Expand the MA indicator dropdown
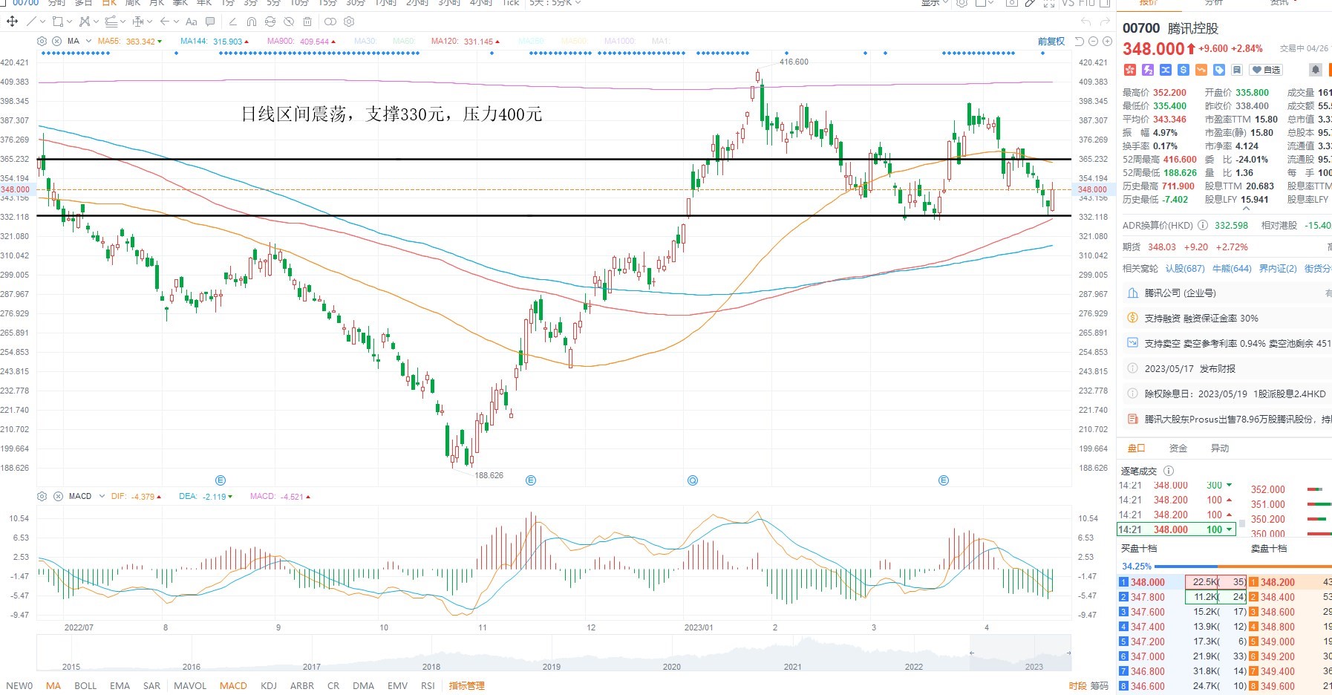Screen dimensions: 1332x695 (88, 42)
